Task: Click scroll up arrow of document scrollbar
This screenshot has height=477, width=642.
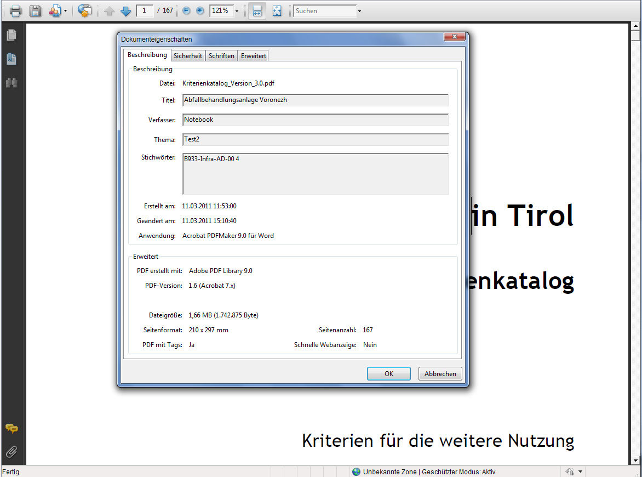Action: point(635,26)
